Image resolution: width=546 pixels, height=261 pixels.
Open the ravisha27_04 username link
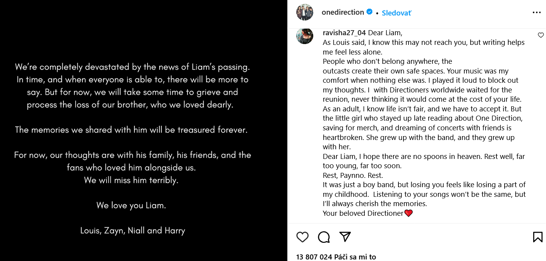click(x=344, y=33)
